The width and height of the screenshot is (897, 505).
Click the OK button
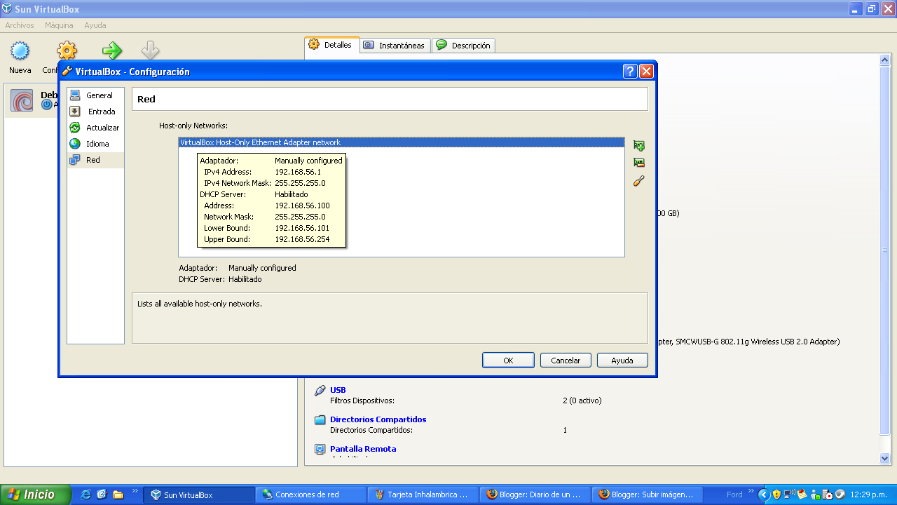click(x=508, y=361)
